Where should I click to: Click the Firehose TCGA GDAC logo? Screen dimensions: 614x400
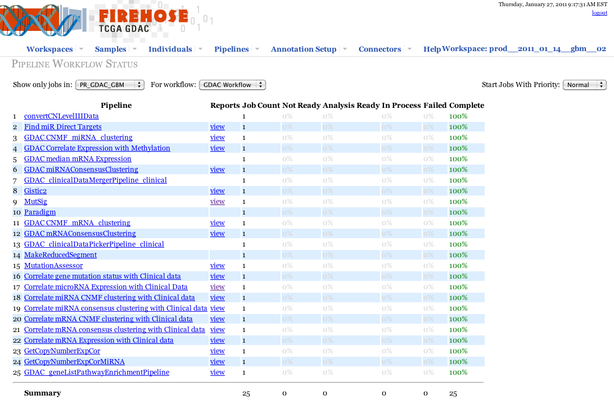point(107,20)
